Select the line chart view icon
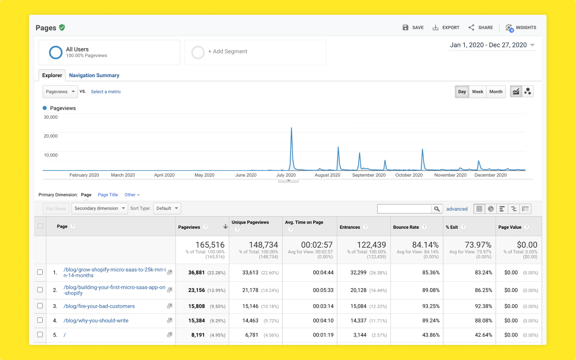This screenshot has width=576, height=360. pyautogui.click(x=516, y=91)
